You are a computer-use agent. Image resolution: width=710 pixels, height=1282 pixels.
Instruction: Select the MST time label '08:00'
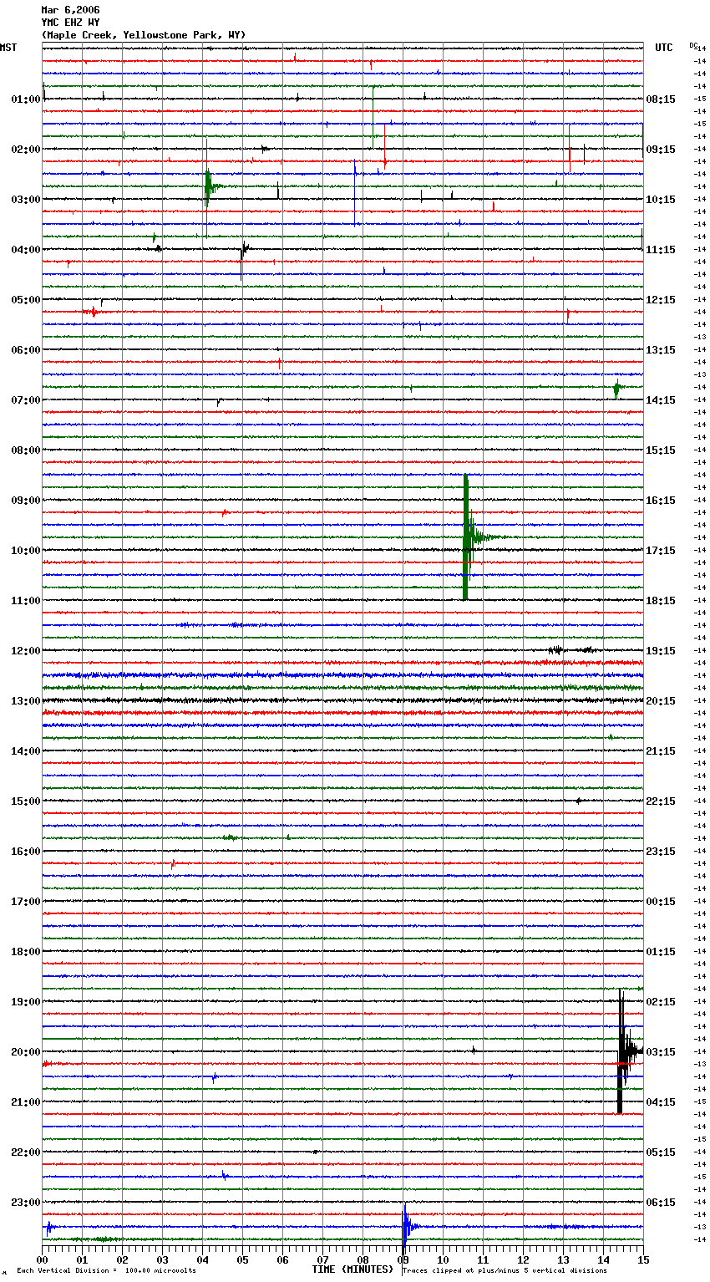pos(26,450)
